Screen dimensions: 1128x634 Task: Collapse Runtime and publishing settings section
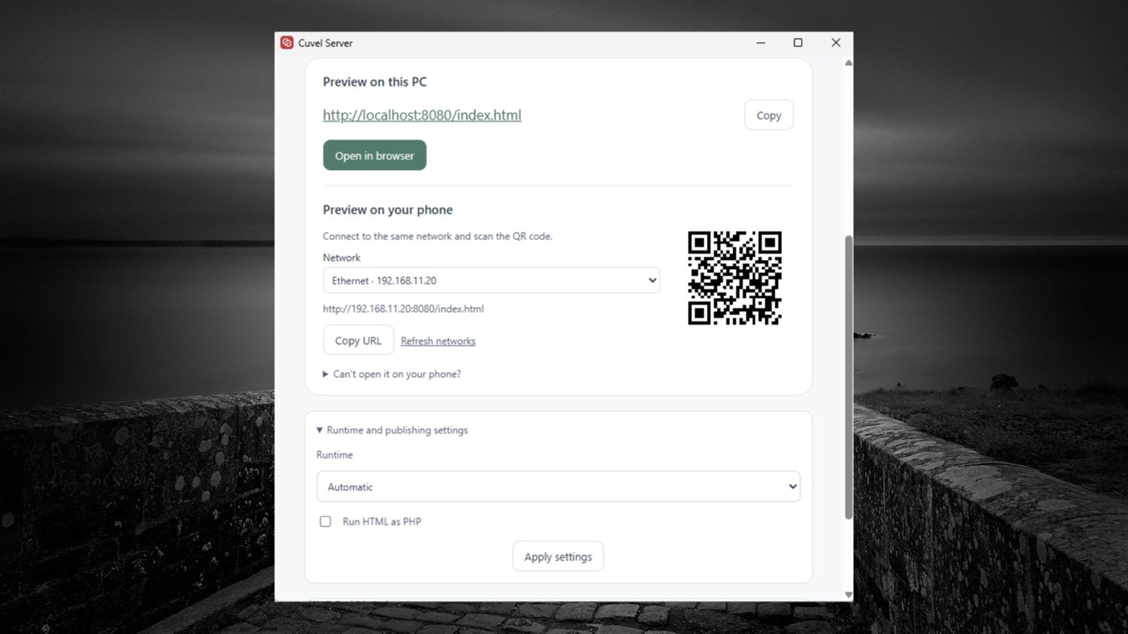click(x=392, y=430)
